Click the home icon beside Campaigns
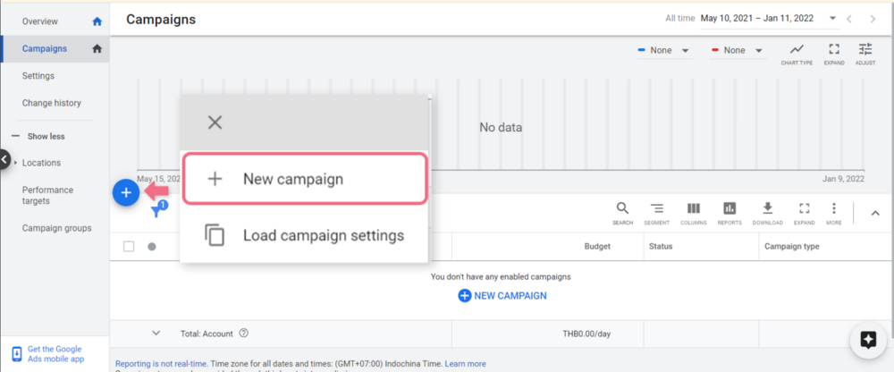Screen dimensions: 894x372 click(97, 48)
